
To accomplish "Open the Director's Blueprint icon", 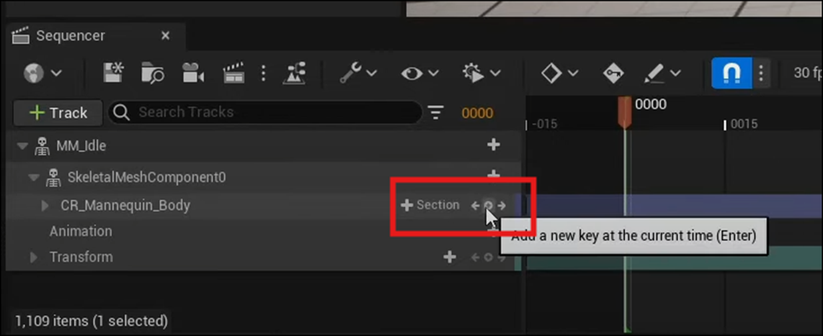I will 294,73.
